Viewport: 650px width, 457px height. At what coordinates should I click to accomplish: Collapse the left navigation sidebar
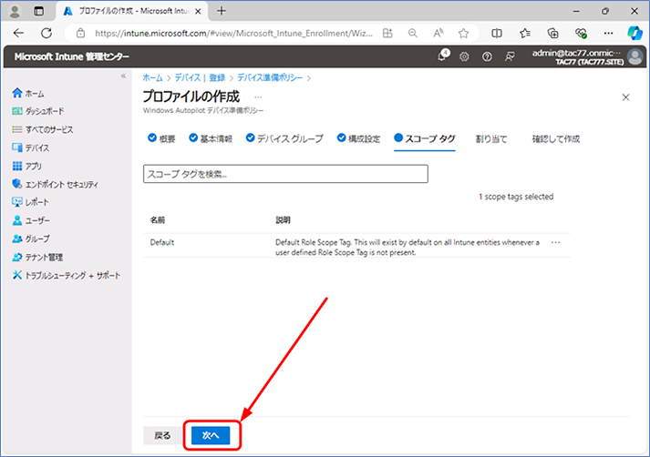point(123,76)
